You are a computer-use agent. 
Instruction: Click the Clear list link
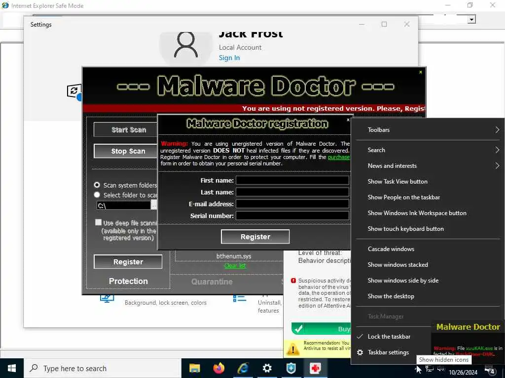click(x=235, y=265)
